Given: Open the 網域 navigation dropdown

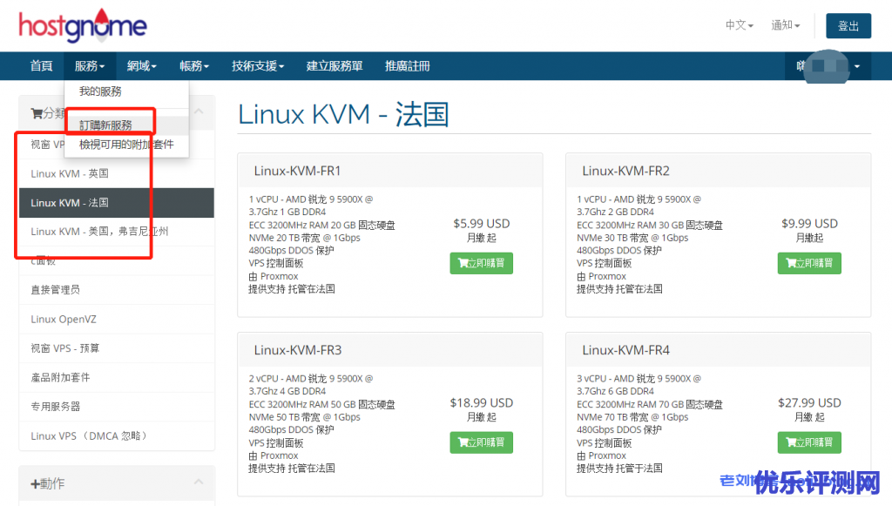Looking at the screenshot, I should tap(141, 66).
